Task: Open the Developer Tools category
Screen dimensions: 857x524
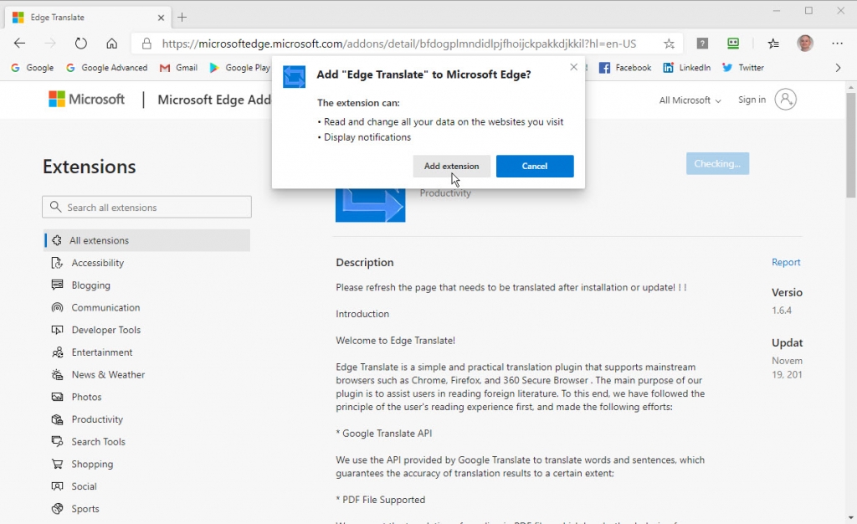Action: point(105,330)
